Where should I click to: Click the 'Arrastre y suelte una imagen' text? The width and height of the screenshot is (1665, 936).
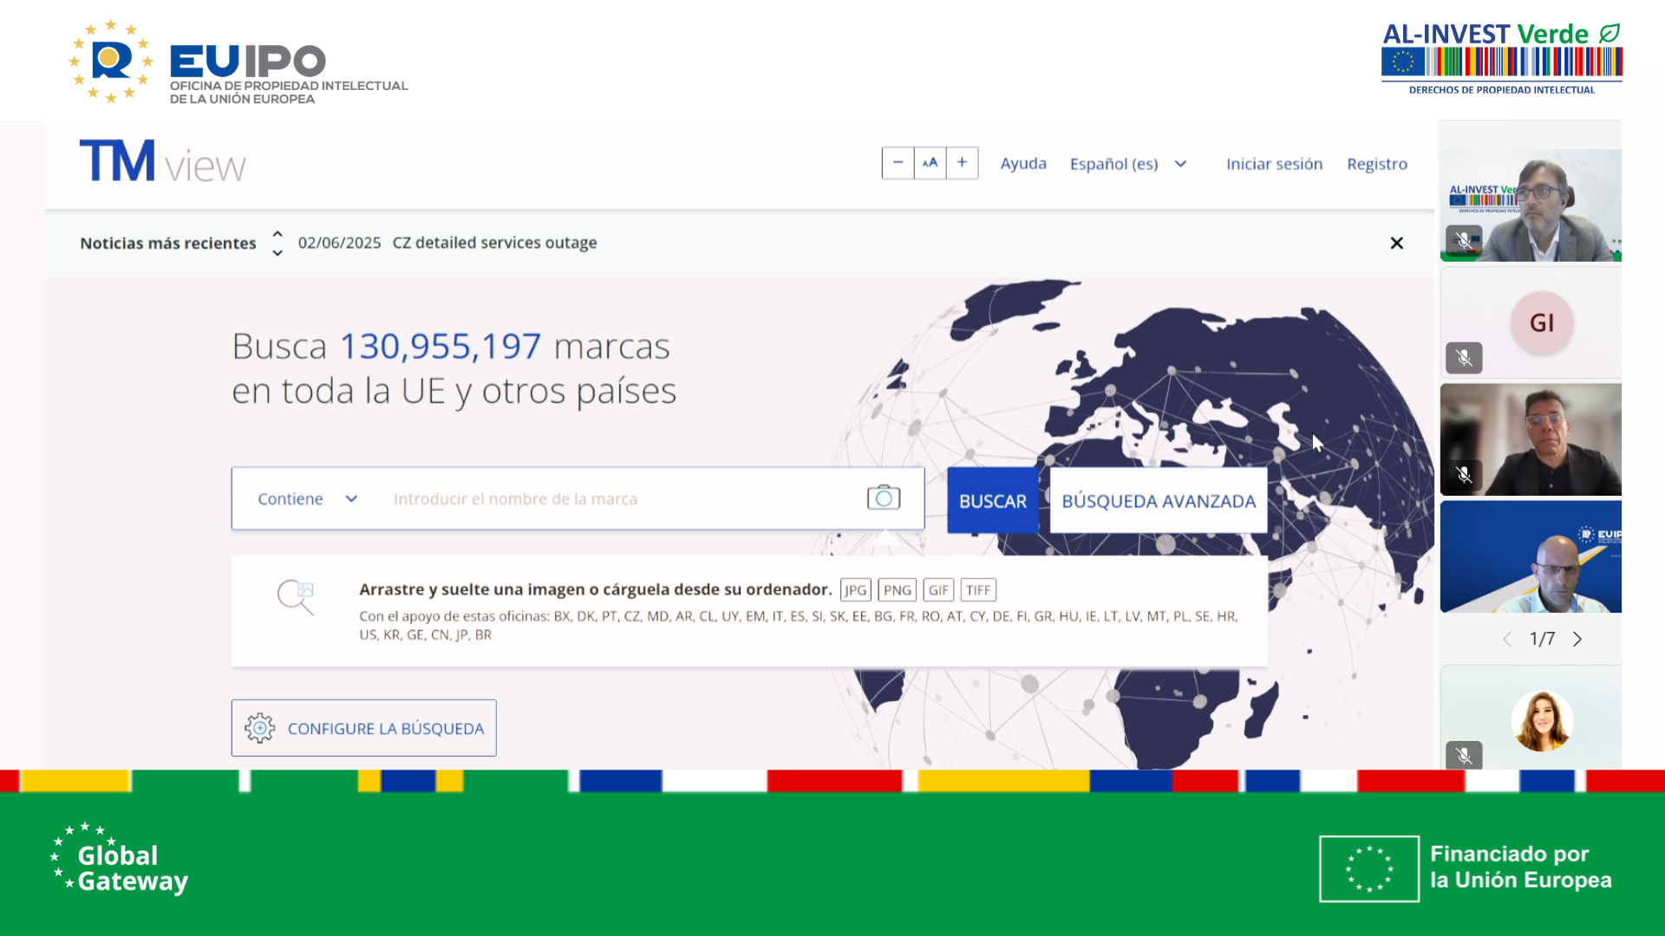click(x=596, y=589)
